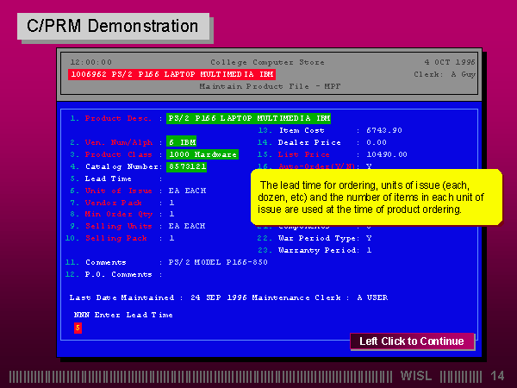Select the green Product Desc field value
Image resolution: width=517 pixels, height=388 pixels.
(248, 118)
